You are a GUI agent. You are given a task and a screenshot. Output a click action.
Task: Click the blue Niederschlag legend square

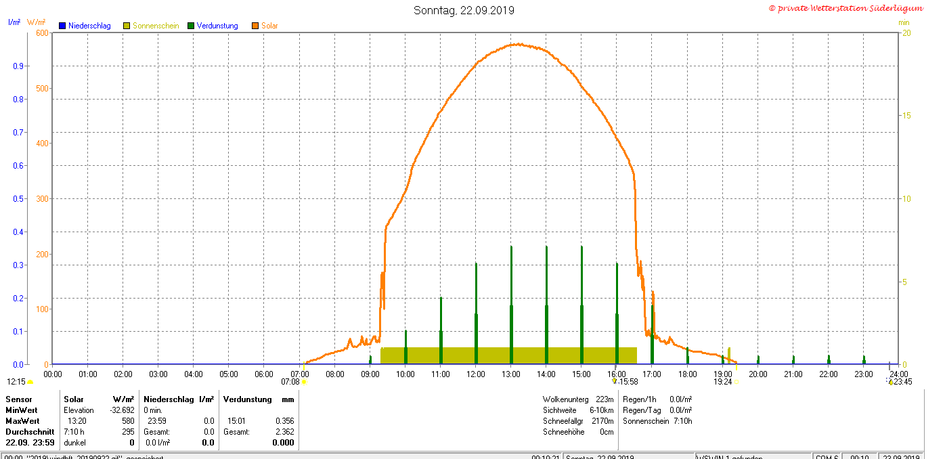(x=62, y=26)
